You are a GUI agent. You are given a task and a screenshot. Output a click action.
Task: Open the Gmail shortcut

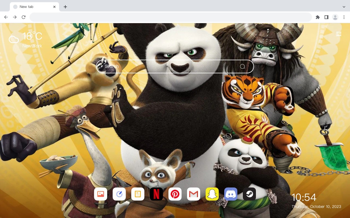tap(194, 194)
